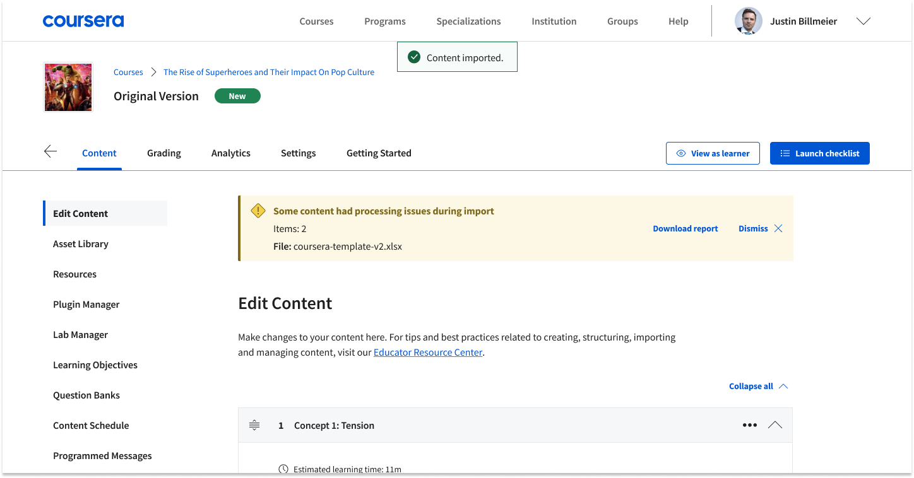Open Specializations in the top navigation

468,21
